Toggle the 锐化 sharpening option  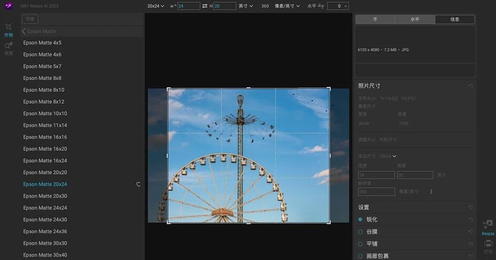click(x=361, y=219)
